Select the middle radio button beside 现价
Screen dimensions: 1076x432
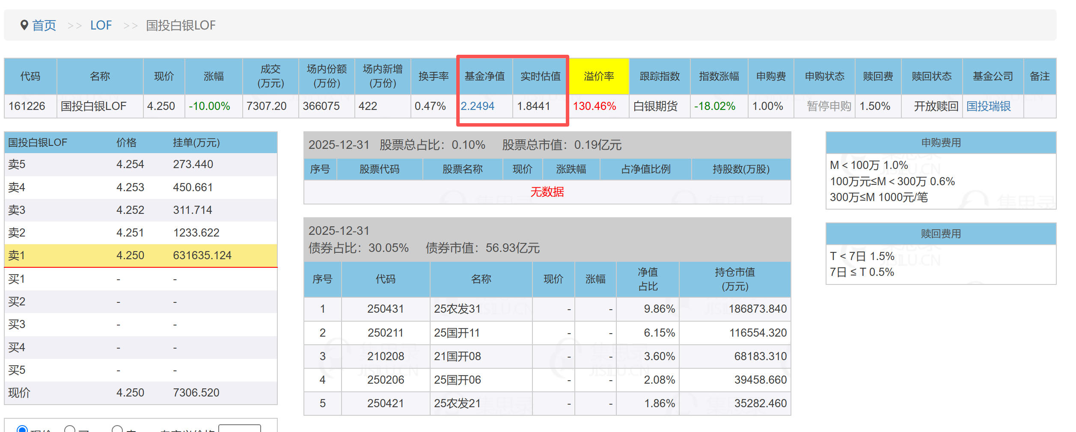(70, 429)
